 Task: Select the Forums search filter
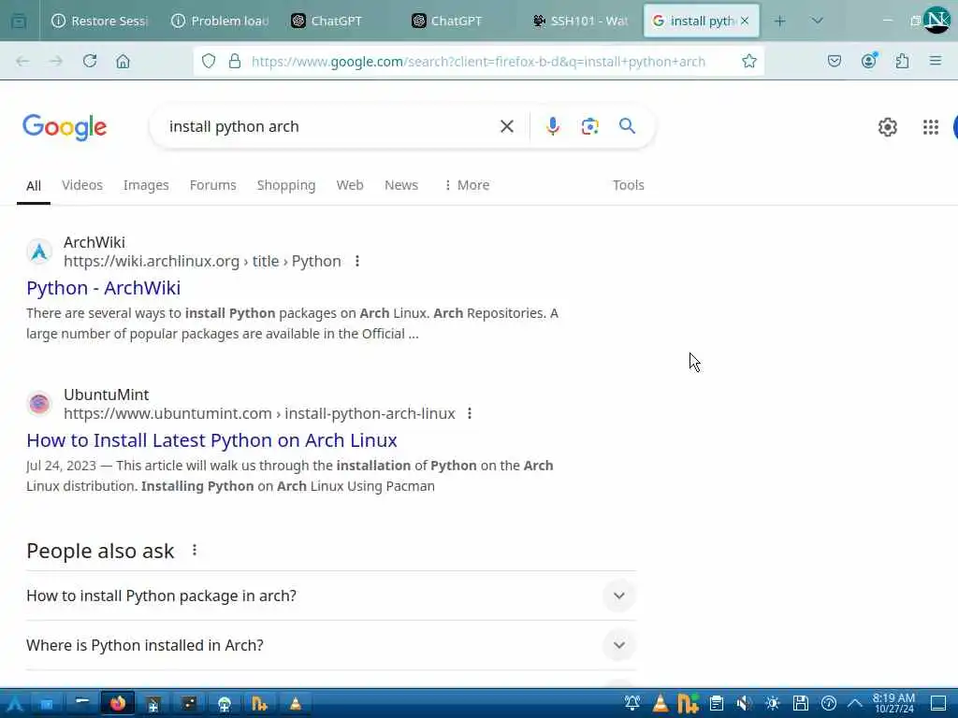point(212,185)
